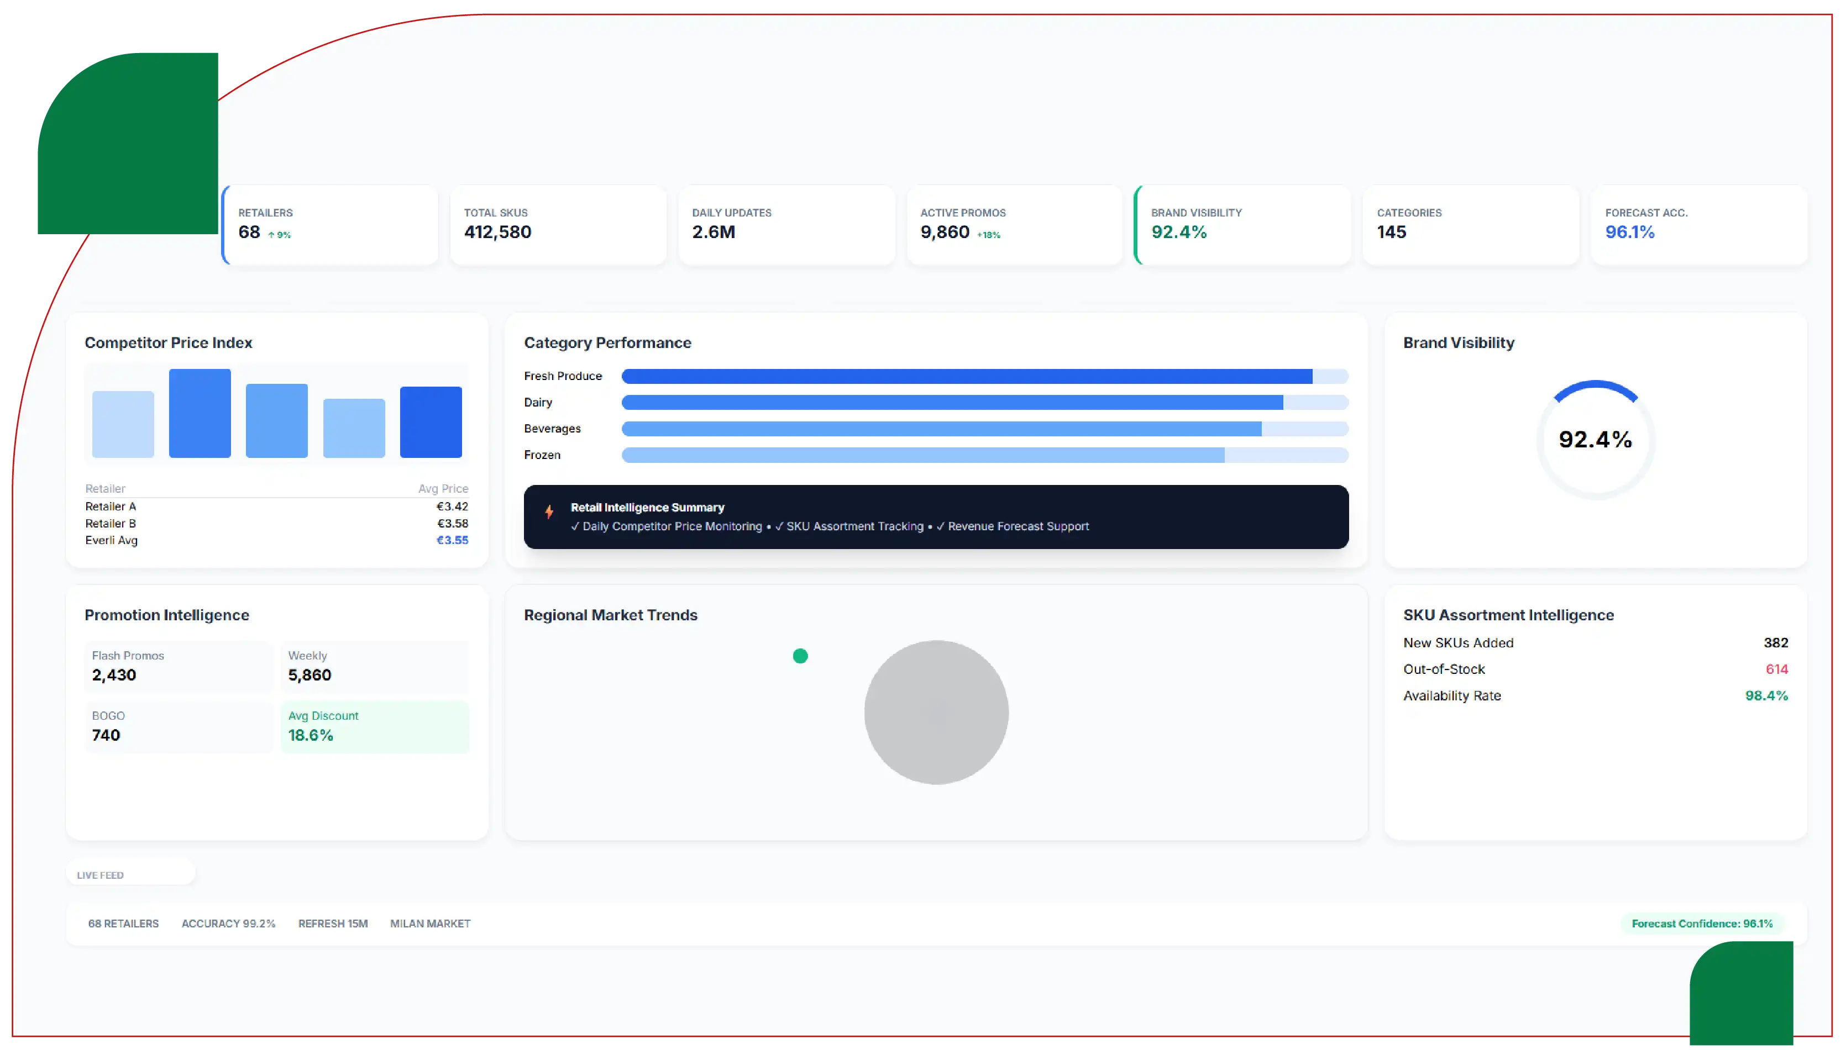Click the €3.42 price value
Viewport: 1846px width, 1050px height.
pos(452,506)
